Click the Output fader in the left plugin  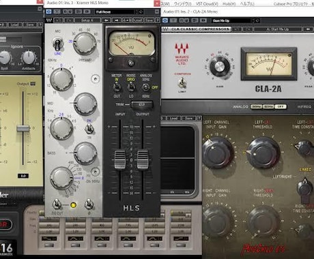pos(23,128)
